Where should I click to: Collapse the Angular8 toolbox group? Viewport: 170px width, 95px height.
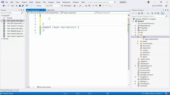[2, 16]
